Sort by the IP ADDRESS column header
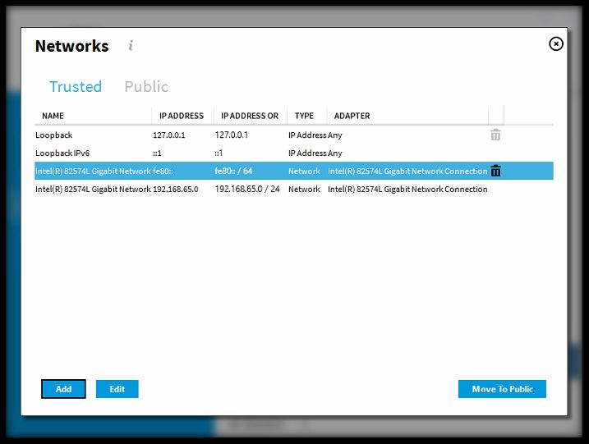This screenshot has height=444, width=589. pyautogui.click(x=182, y=116)
